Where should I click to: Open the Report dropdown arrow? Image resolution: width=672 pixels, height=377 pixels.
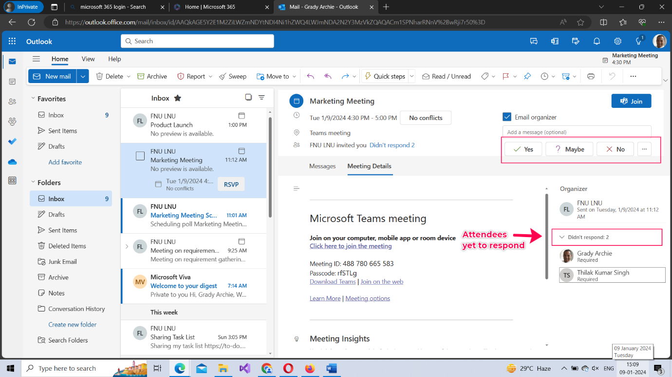tap(210, 76)
